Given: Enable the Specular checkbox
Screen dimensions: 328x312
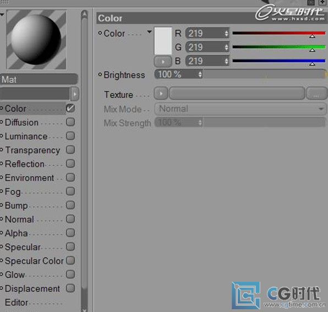Looking at the screenshot, I should point(70,247).
